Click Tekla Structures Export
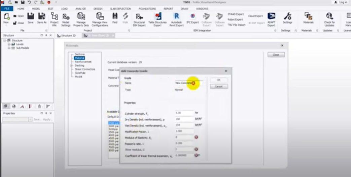This screenshot has width=351, height=177. (158, 20)
